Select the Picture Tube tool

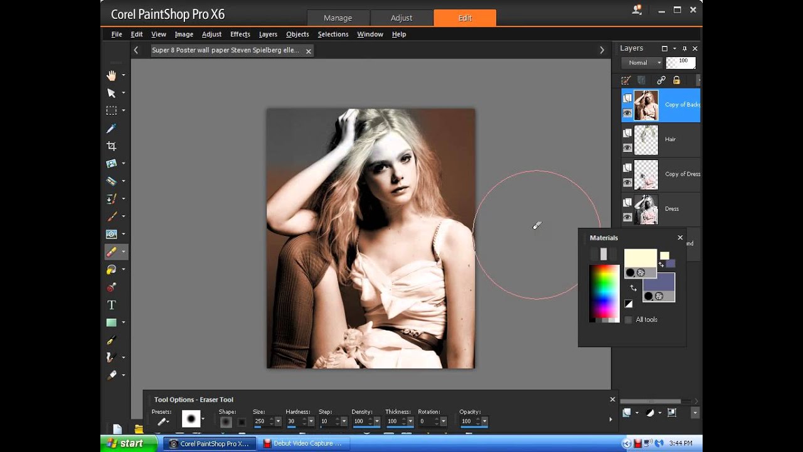tap(112, 287)
